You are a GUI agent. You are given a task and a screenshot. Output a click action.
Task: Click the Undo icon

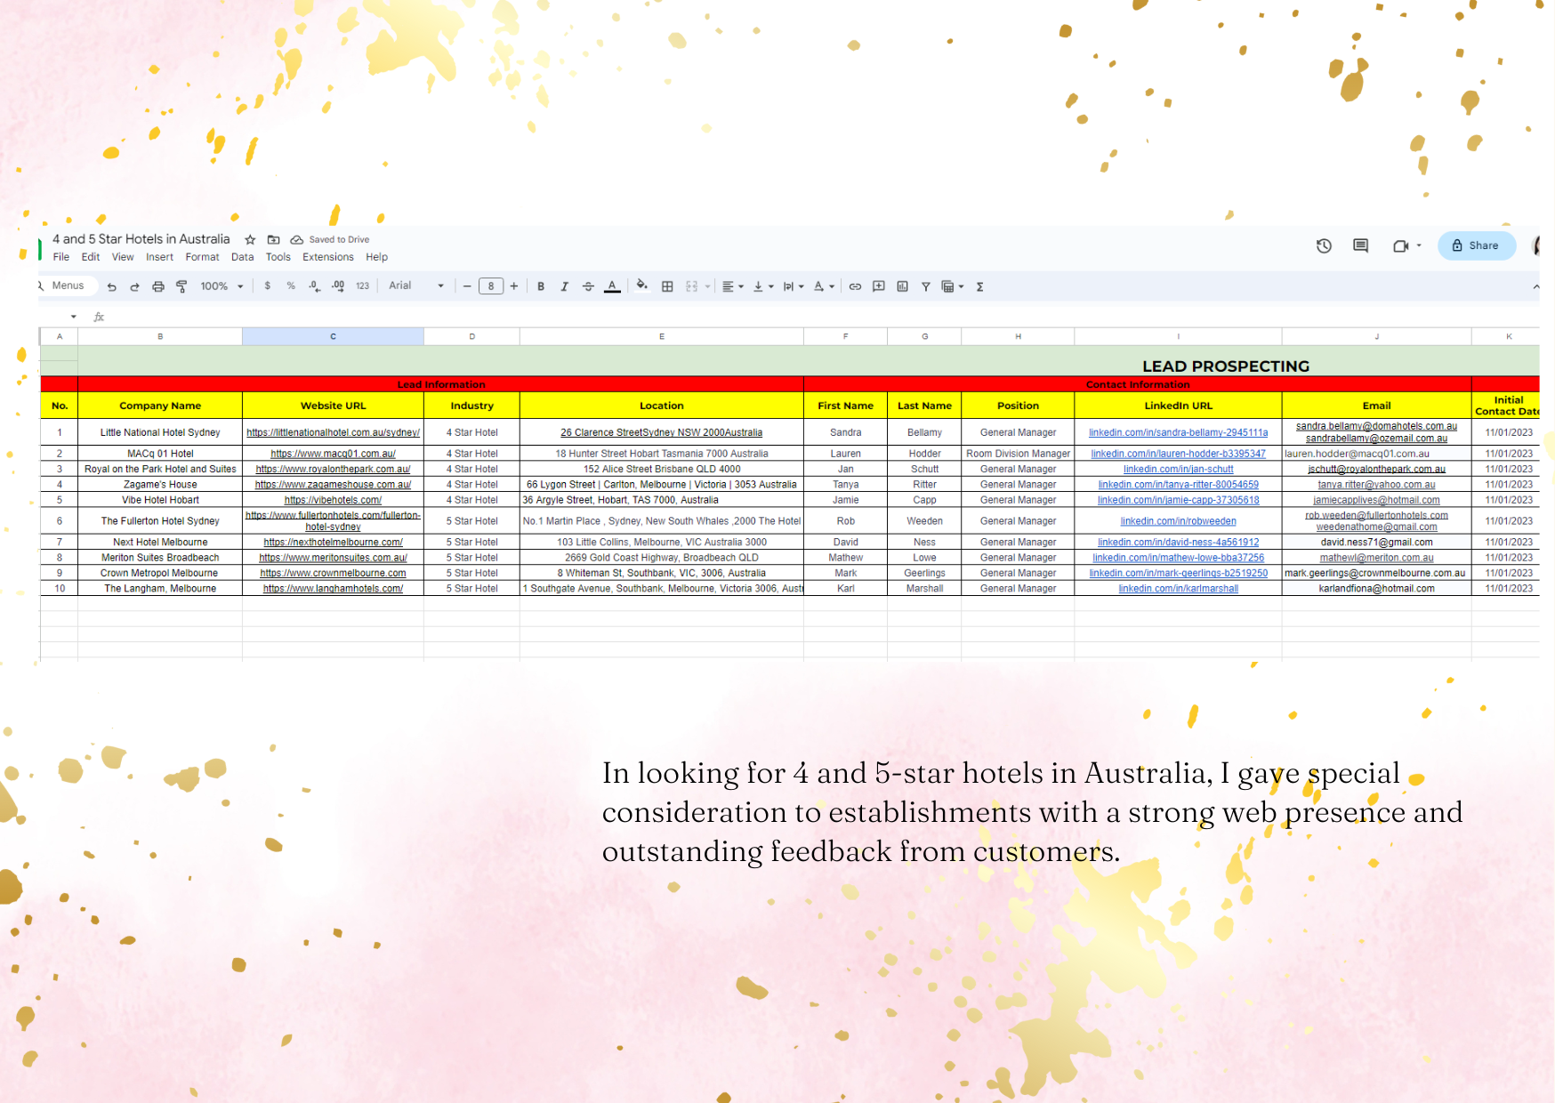[x=111, y=286]
